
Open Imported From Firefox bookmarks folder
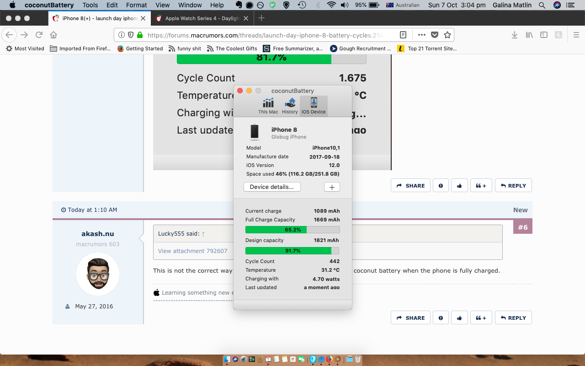tap(80, 48)
